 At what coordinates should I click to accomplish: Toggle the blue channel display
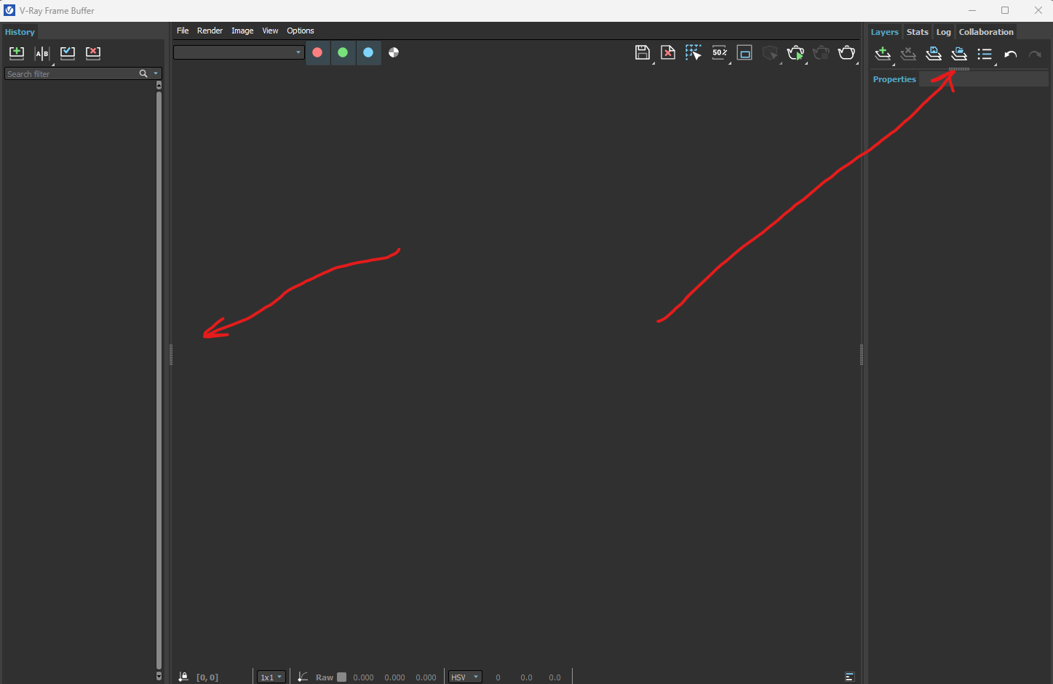pyautogui.click(x=368, y=52)
